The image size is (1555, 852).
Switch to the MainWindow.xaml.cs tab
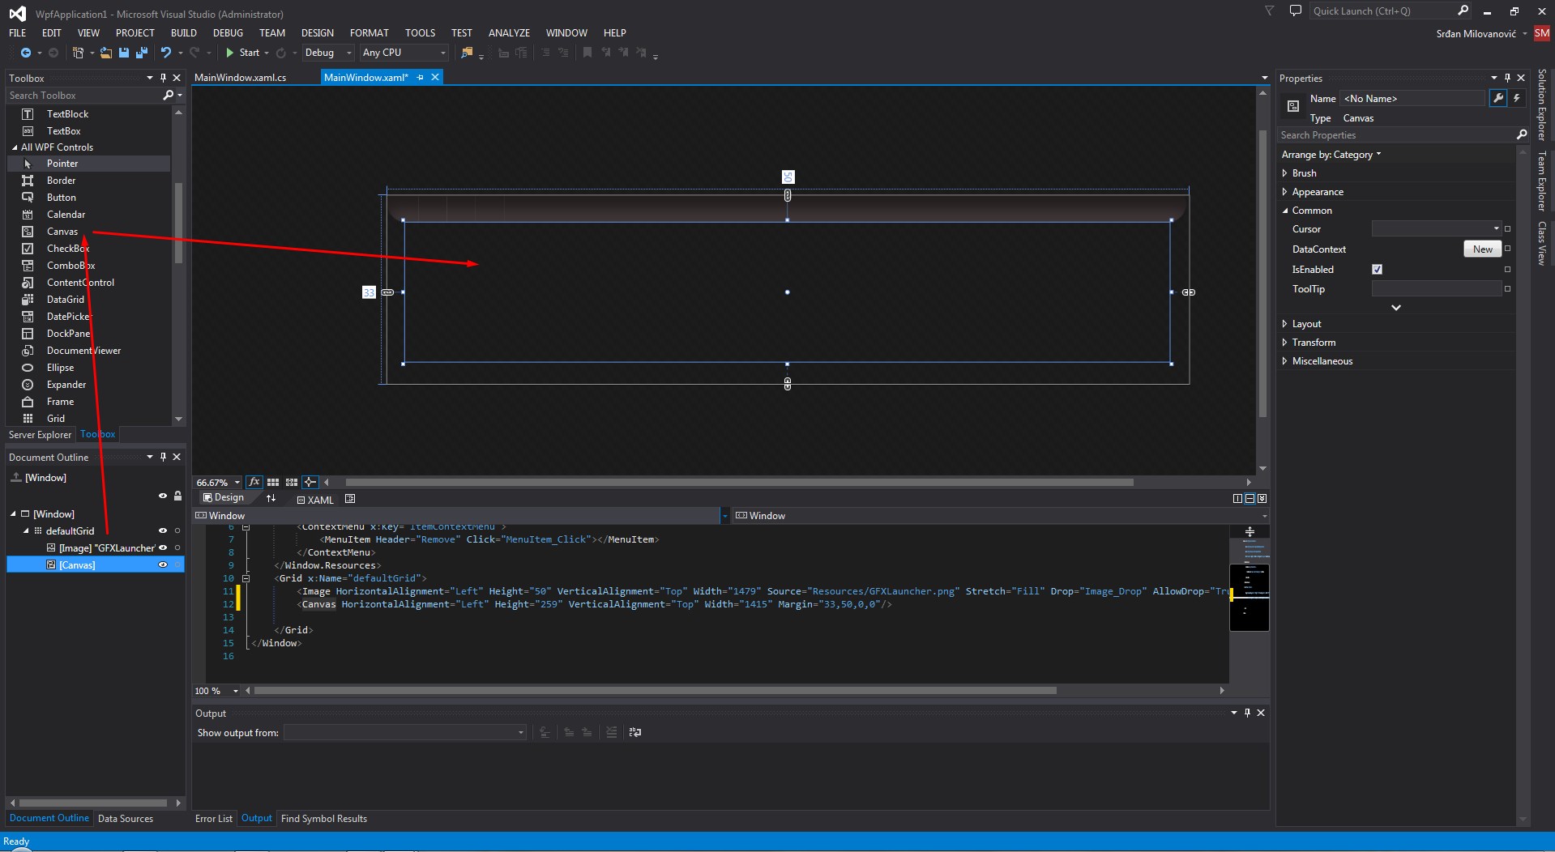point(240,78)
